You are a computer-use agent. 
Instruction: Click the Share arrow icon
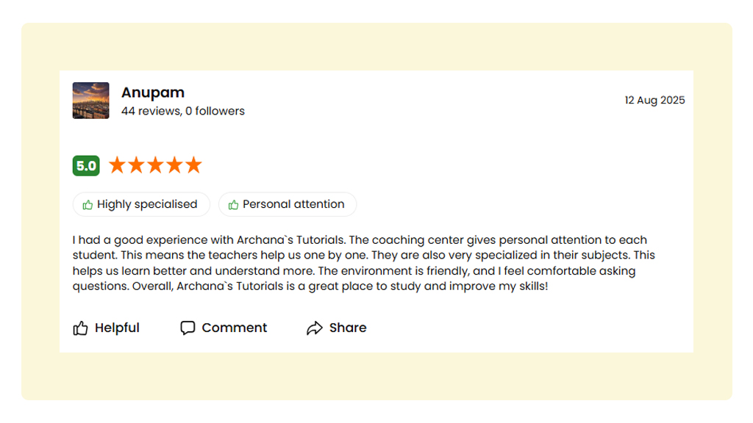[x=315, y=328]
